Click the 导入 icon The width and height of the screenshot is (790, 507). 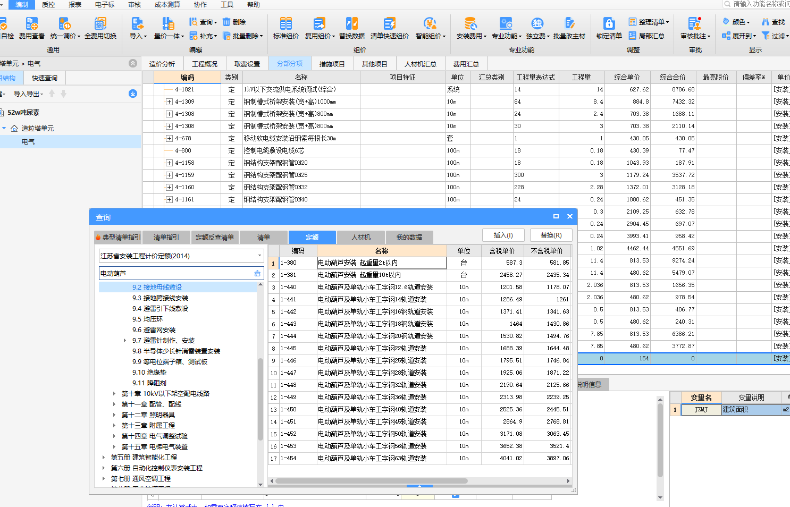click(138, 28)
